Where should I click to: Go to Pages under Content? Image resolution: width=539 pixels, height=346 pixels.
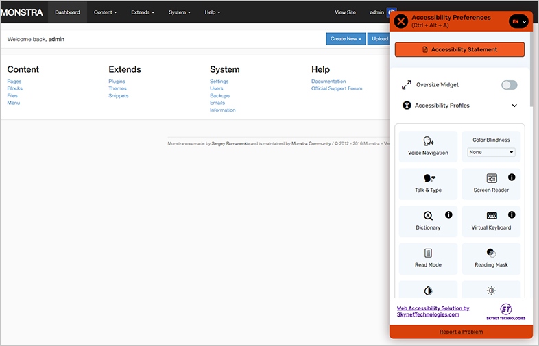click(x=14, y=82)
